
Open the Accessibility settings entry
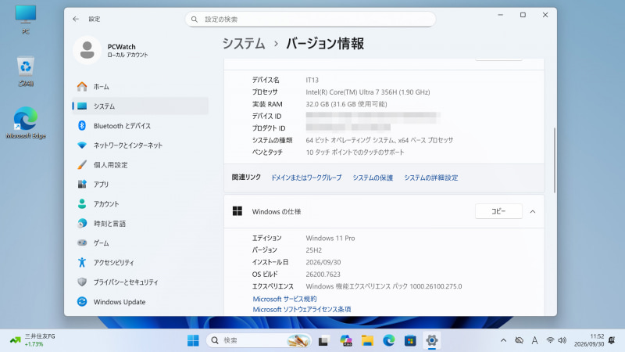(141, 263)
